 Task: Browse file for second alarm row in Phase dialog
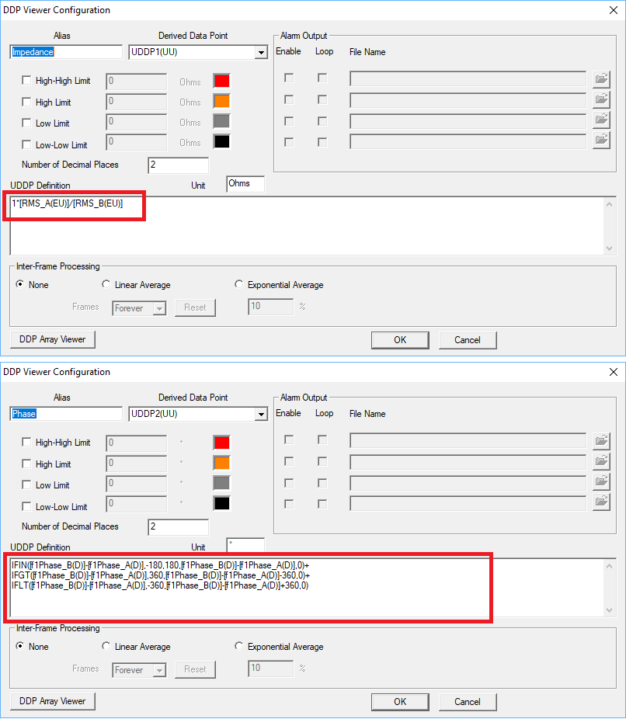tap(601, 461)
